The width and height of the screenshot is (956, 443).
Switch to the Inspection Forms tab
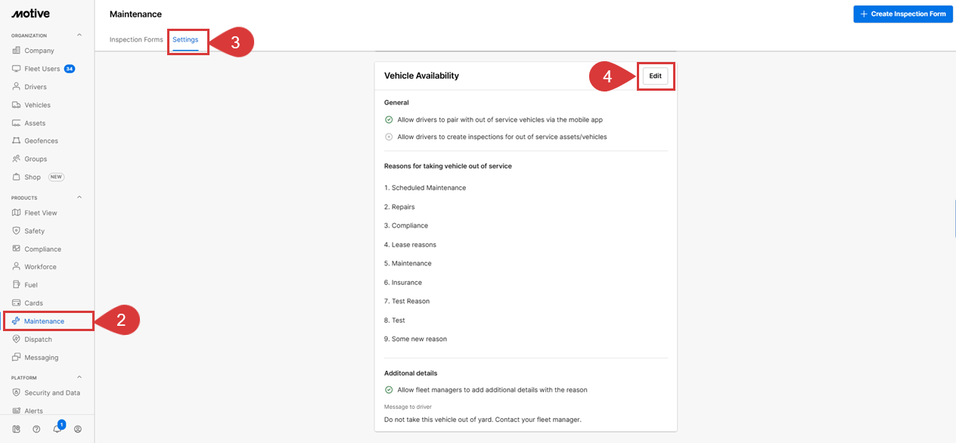tap(136, 39)
